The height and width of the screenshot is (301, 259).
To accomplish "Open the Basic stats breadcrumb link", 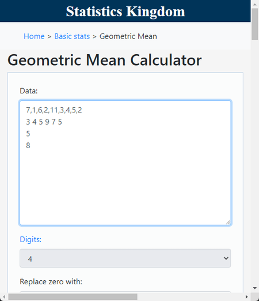I will pos(72,36).
